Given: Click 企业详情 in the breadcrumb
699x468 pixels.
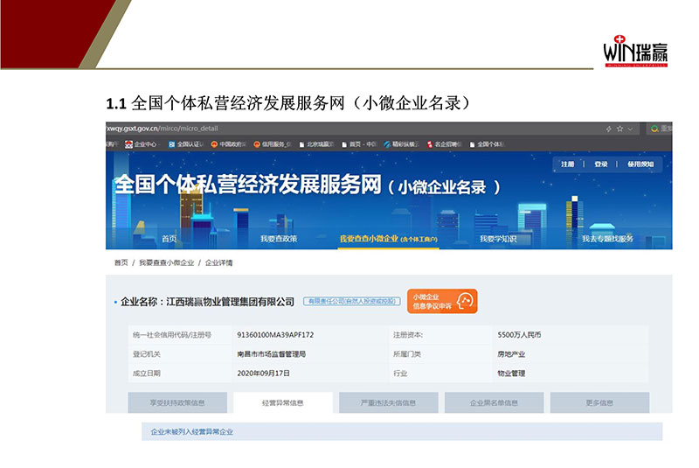Looking at the screenshot, I should [218, 262].
